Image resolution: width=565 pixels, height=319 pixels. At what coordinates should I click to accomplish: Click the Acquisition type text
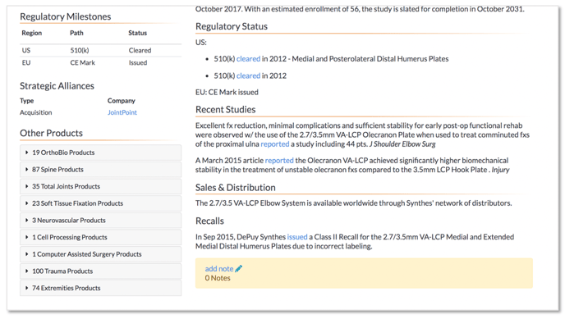[35, 112]
